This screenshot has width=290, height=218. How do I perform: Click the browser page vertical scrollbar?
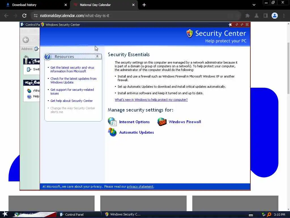tap(288, 68)
